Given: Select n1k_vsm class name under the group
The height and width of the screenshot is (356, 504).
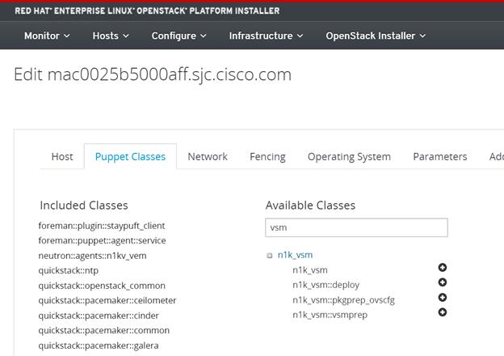Looking at the screenshot, I should coord(310,269).
